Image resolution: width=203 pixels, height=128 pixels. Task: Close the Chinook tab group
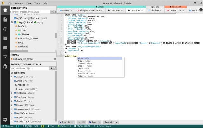click(144, 7)
